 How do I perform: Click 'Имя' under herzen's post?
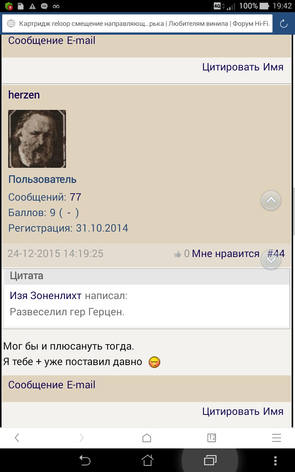(x=273, y=411)
